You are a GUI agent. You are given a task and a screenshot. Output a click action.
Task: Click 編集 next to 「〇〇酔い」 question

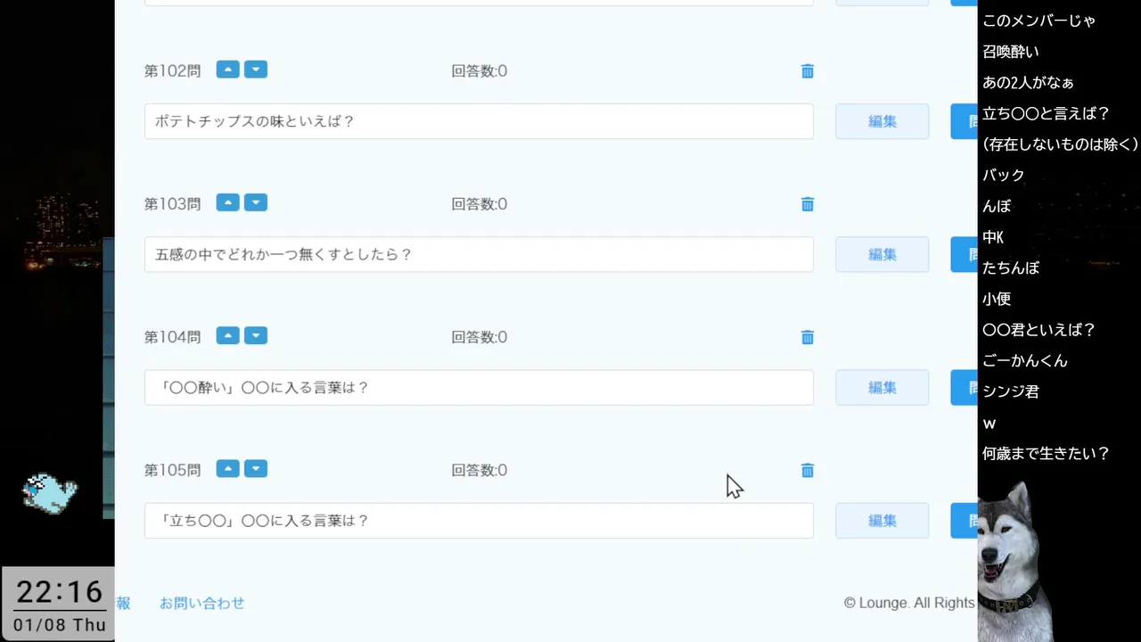882,387
